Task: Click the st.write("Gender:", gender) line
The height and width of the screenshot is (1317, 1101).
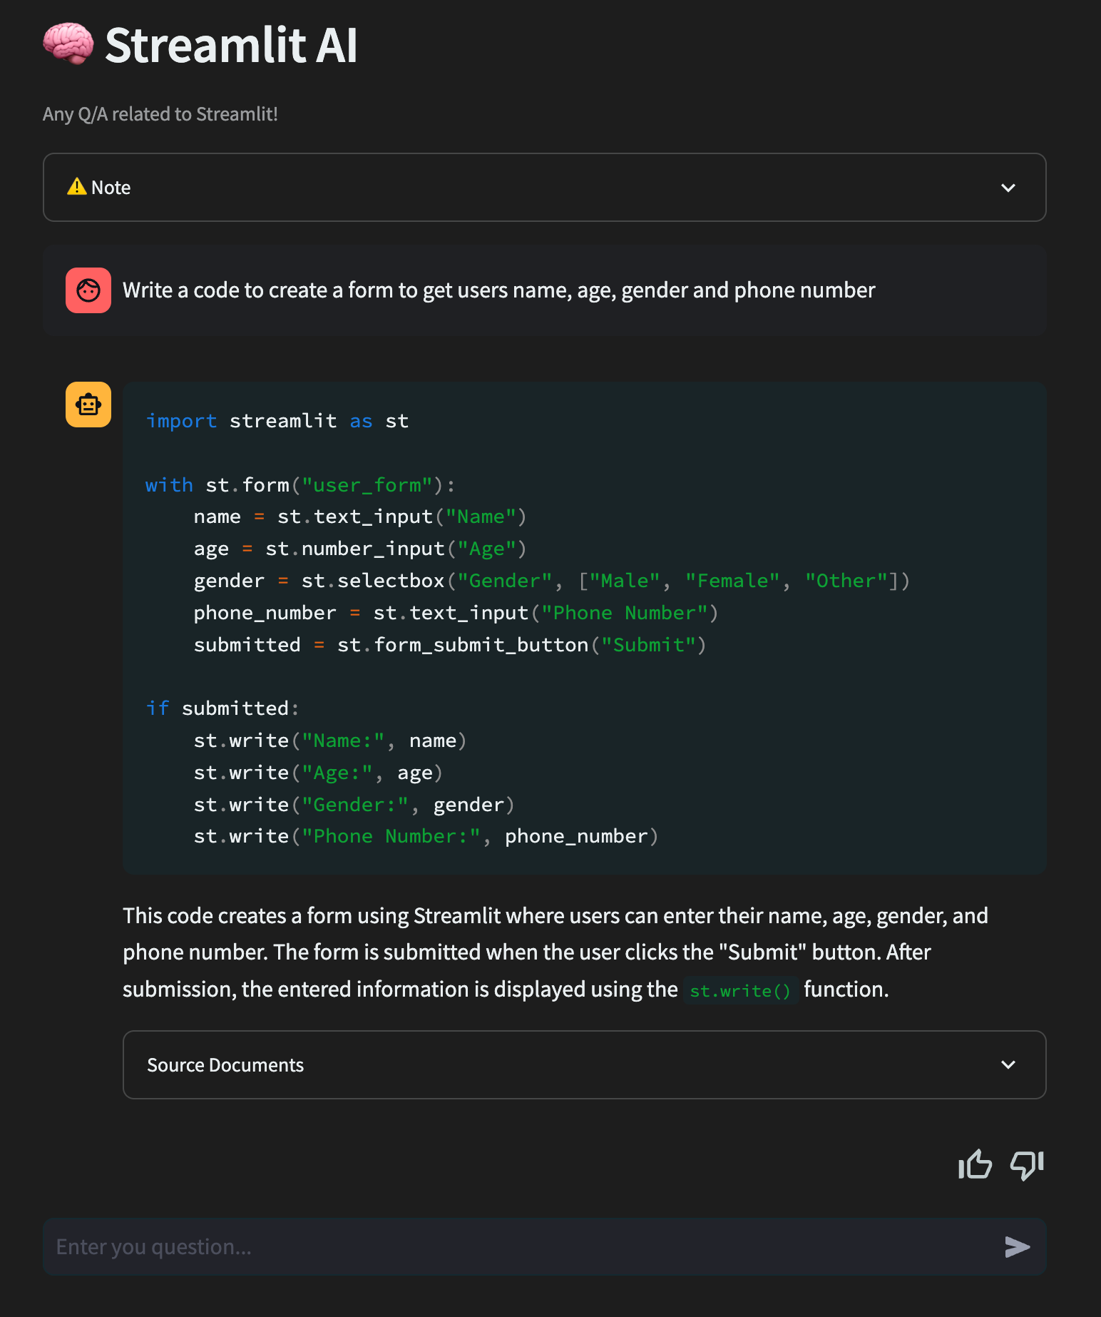Action: (x=354, y=805)
